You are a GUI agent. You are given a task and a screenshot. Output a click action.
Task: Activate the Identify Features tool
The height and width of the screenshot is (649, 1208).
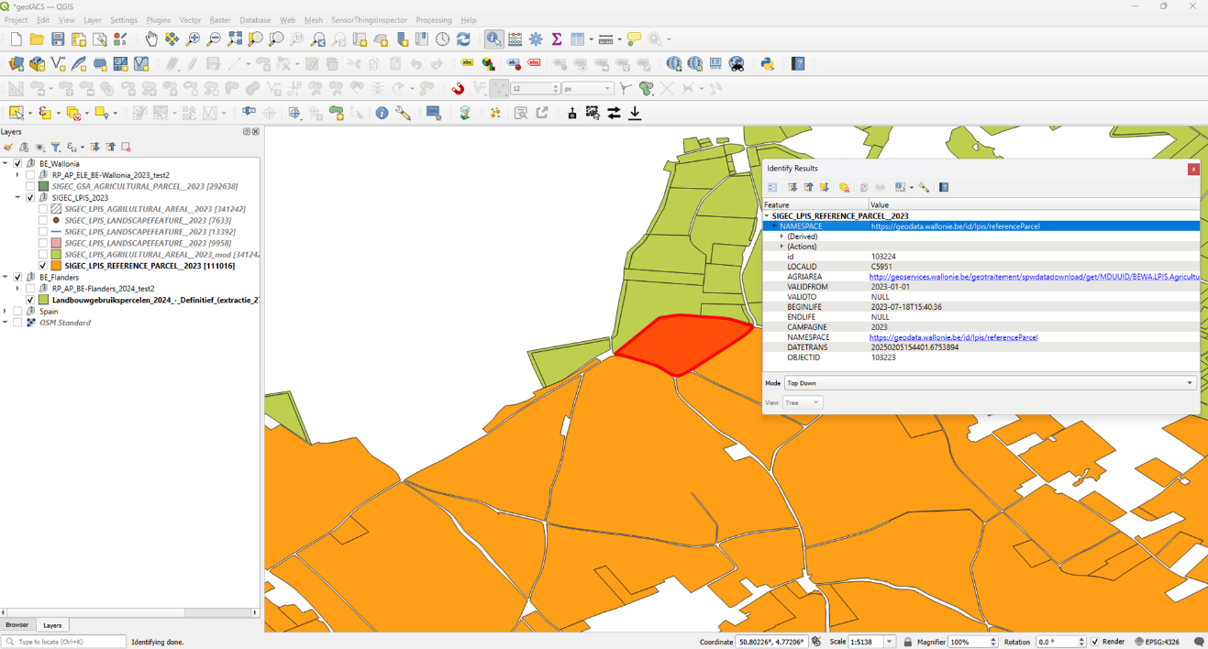click(x=493, y=39)
